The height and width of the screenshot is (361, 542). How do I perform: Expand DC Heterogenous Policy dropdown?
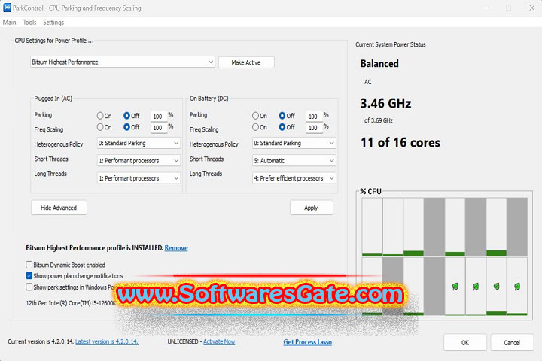pyautogui.click(x=294, y=143)
